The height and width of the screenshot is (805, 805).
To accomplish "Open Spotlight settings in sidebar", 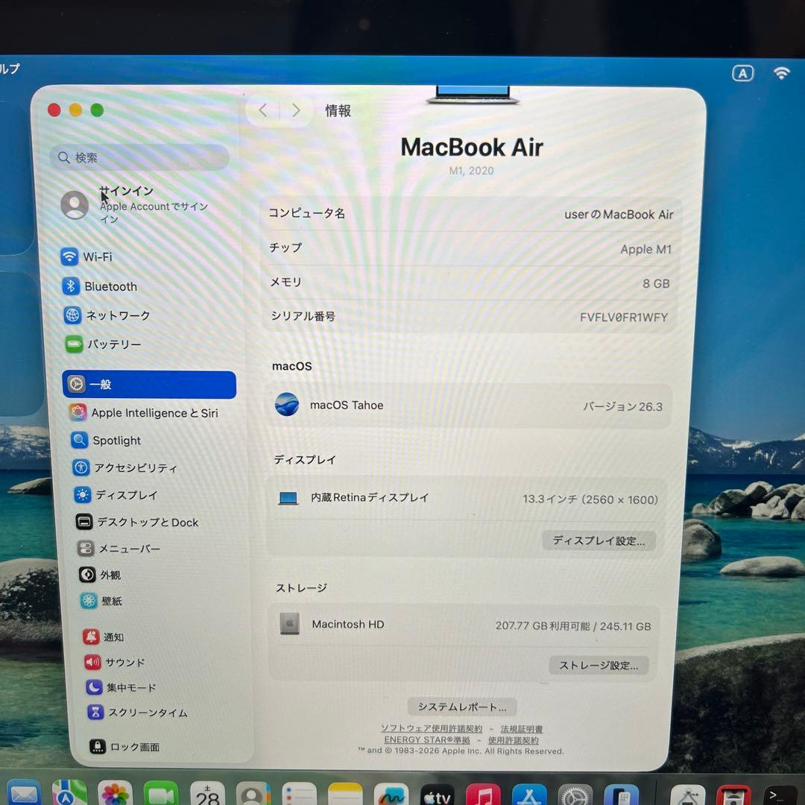I will 106,441.
